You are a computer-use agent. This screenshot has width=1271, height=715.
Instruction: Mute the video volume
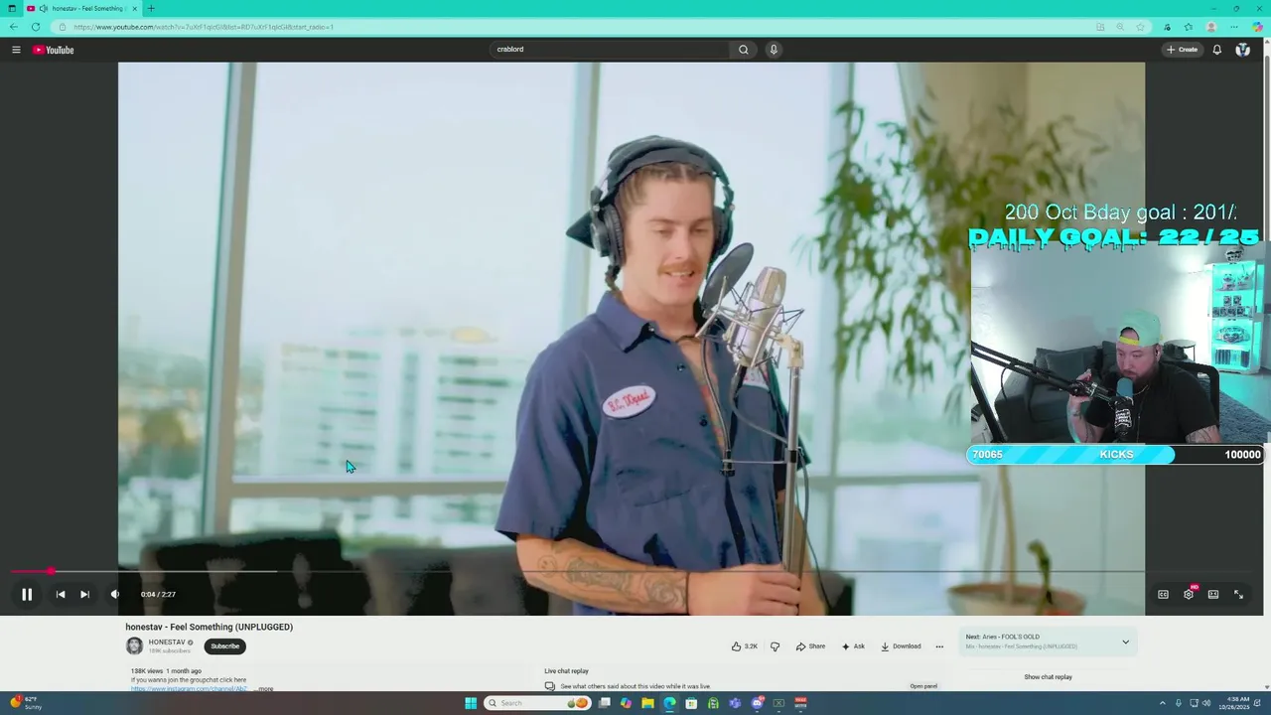115,594
